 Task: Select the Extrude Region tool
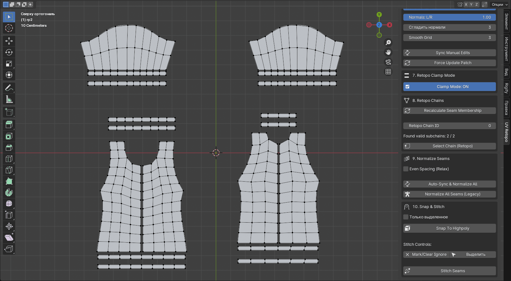pyautogui.click(x=9, y=125)
